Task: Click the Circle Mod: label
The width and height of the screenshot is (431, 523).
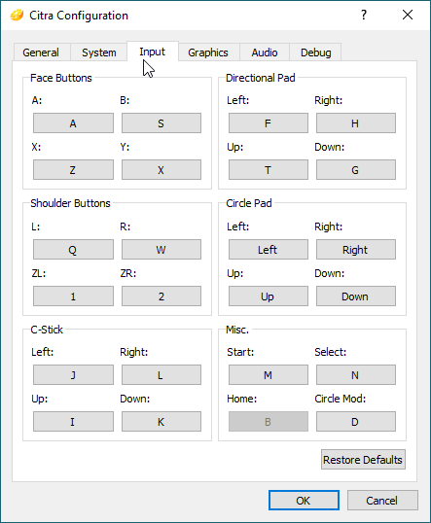Action: pyautogui.click(x=341, y=399)
